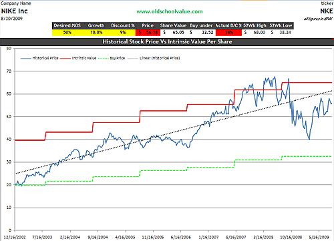Click the 4/16/2005 axis date label
This screenshot has width=334, height=241.
click(125, 237)
